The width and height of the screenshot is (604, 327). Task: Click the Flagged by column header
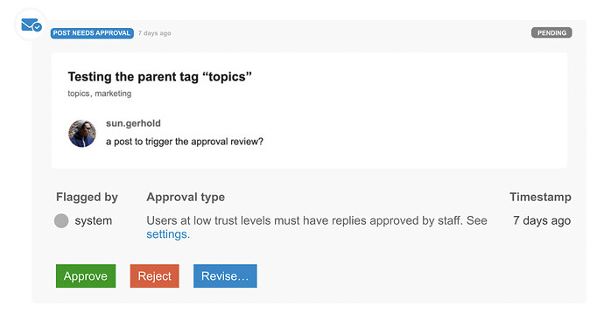pos(87,197)
